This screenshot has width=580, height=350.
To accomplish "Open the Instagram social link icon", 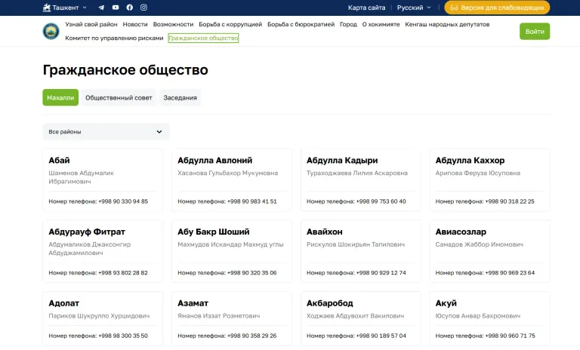I will (x=143, y=8).
